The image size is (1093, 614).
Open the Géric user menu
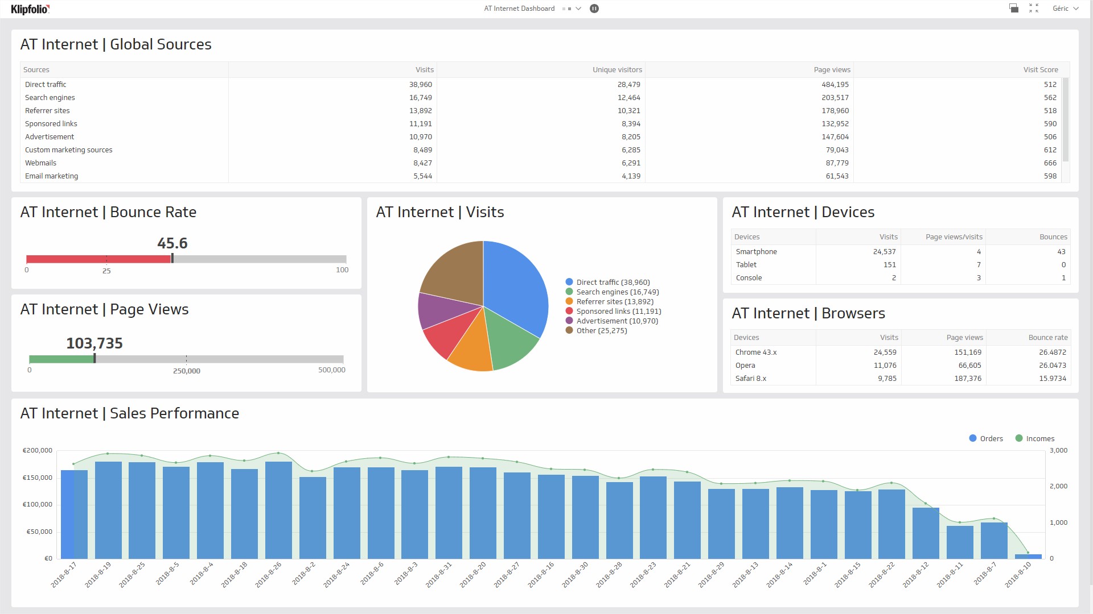click(1066, 9)
